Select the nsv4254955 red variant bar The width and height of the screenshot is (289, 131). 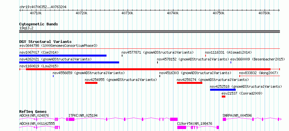click(x=91, y=83)
